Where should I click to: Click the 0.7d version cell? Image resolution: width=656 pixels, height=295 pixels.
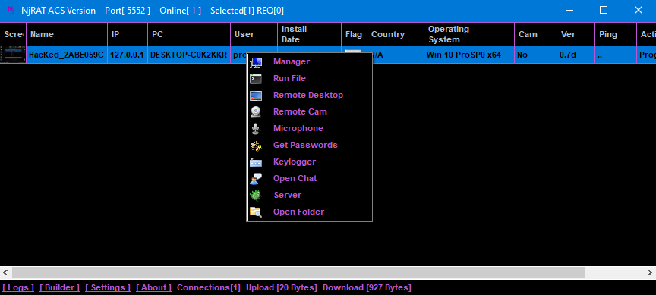[576, 55]
